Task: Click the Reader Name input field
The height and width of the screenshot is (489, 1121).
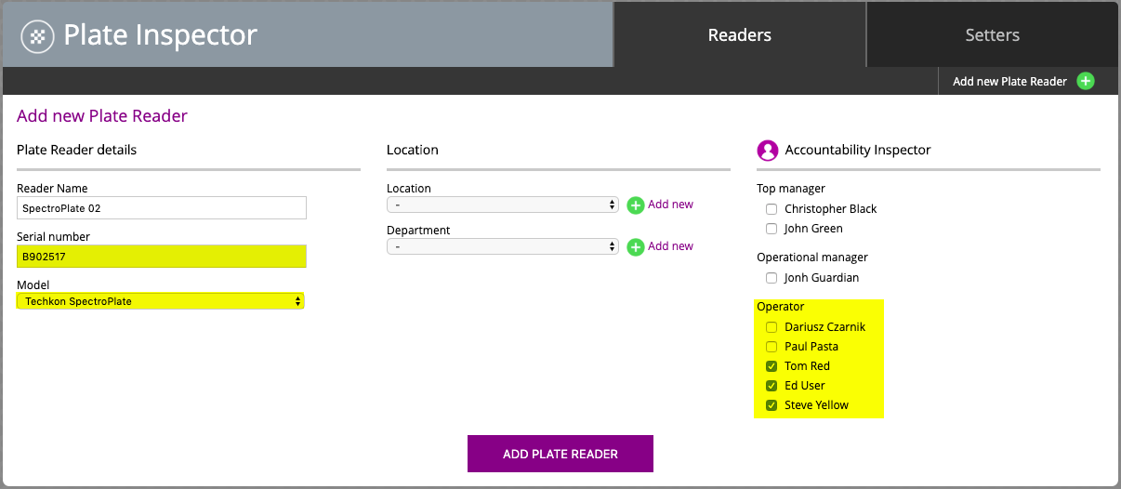Action: coord(162,207)
